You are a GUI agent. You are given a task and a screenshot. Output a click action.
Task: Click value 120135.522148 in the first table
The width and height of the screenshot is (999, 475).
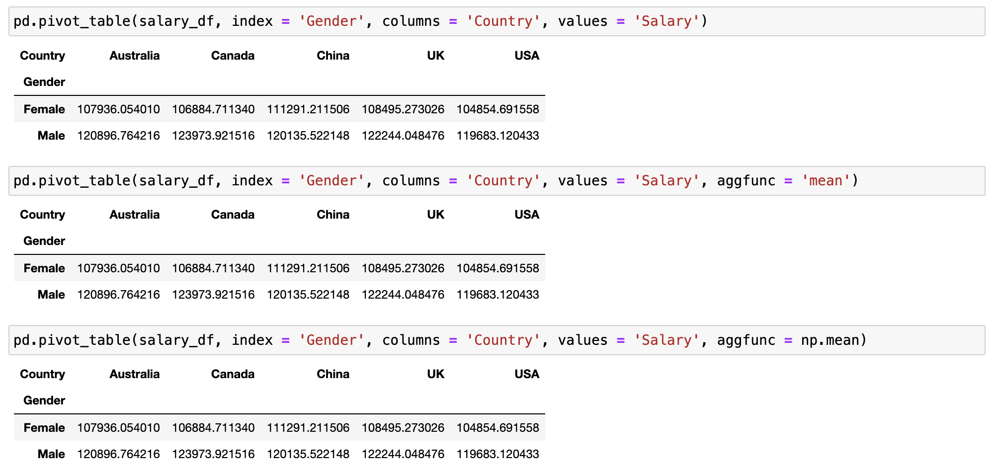(308, 136)
